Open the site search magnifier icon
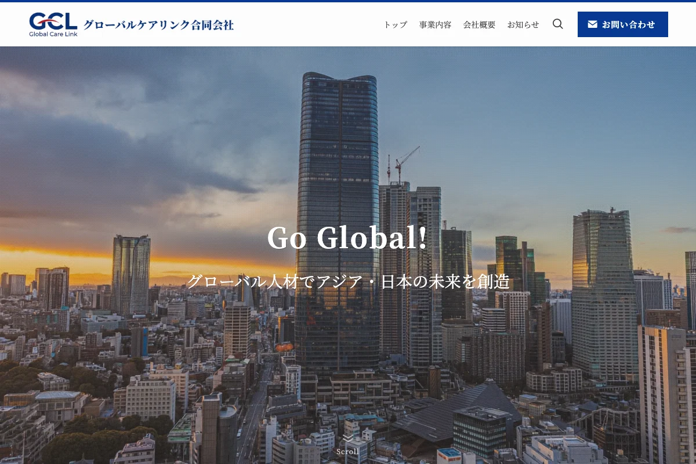 point(557,24)
